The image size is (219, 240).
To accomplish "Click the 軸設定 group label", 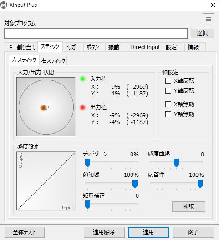I will pos(170,72).
